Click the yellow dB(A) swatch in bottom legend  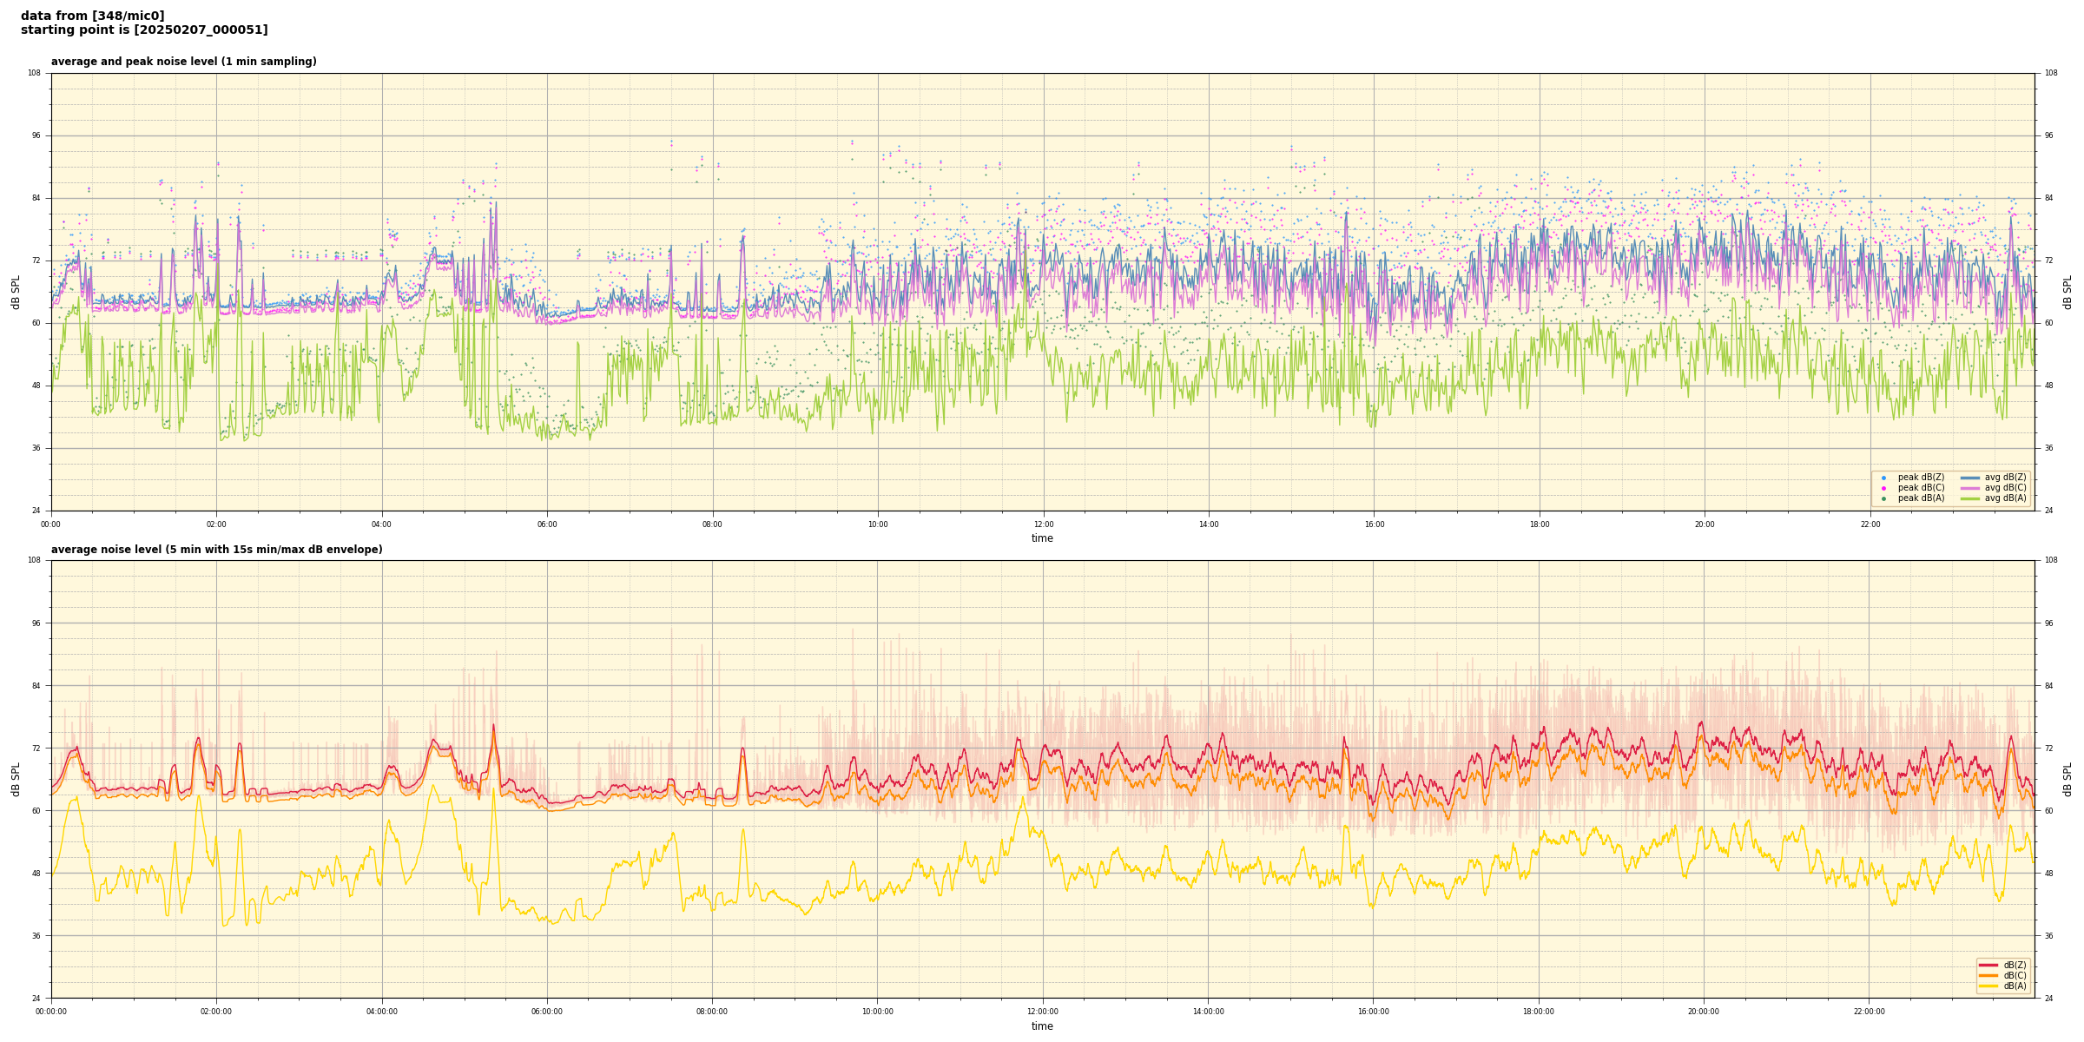click(x=1988, y=986)
